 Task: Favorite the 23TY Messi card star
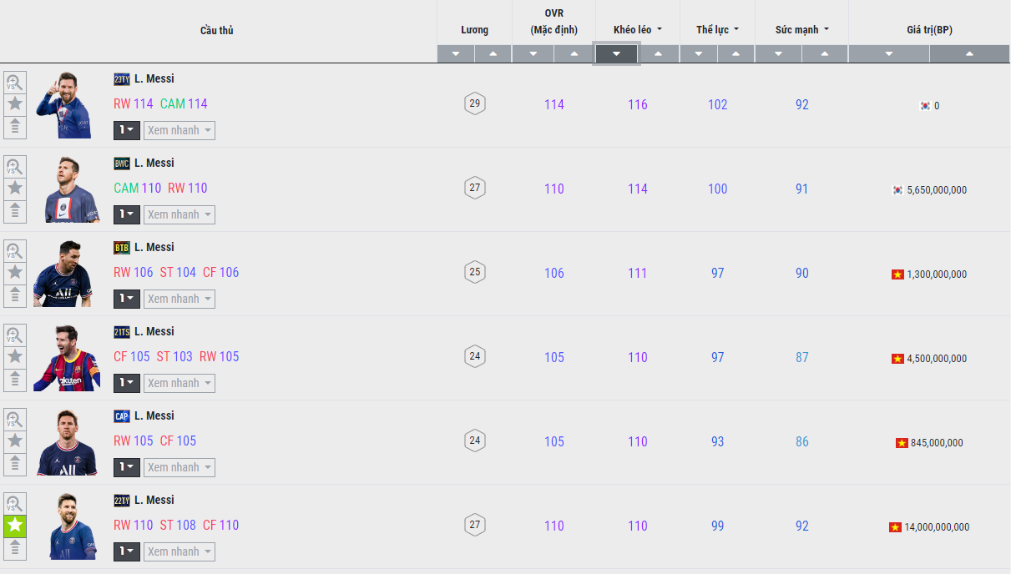(15, 104)
